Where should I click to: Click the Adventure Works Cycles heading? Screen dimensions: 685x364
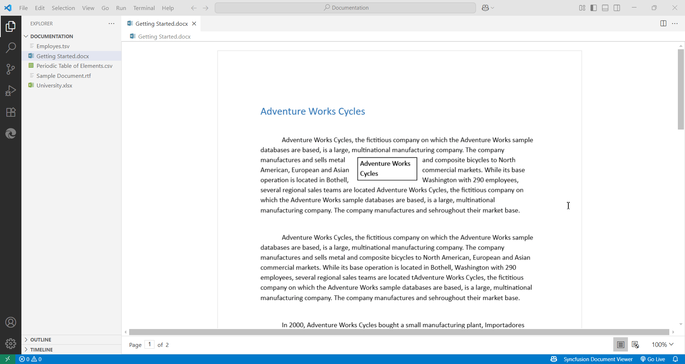(313, 111)
